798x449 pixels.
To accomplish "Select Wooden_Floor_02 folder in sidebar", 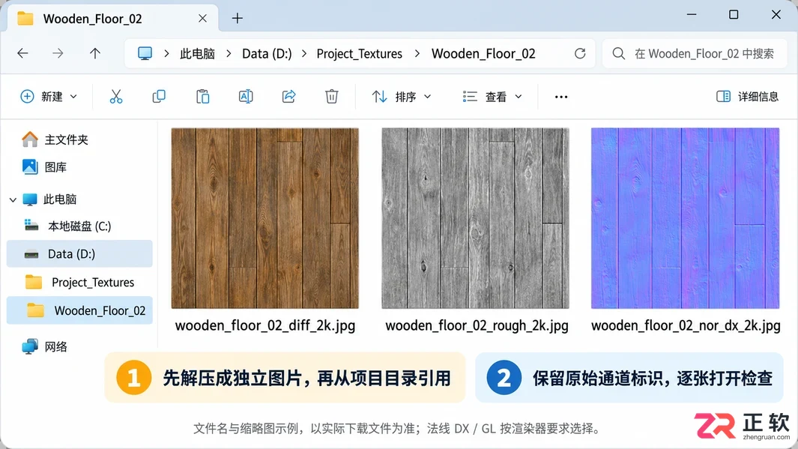I will pos(79,310).
